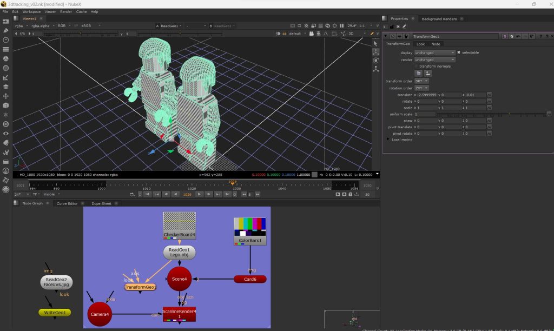The image size is (554, 331).
Task: Open the Channel tools stacked-lines icon
Action: [5, 49]
